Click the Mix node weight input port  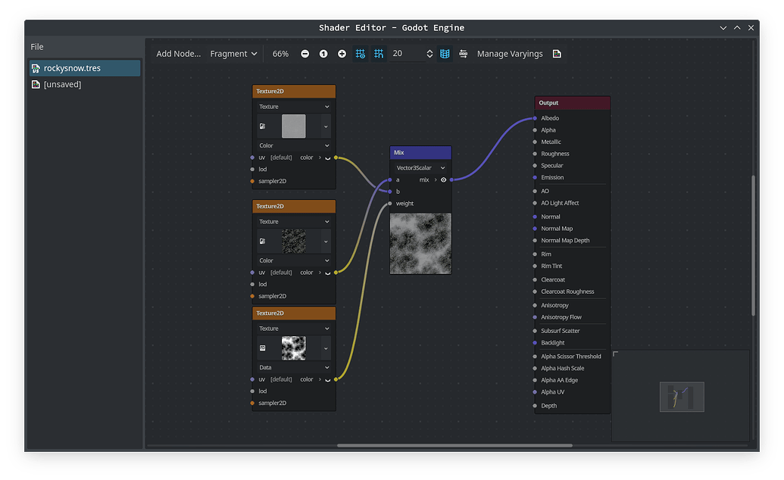(x=390, y=204)
